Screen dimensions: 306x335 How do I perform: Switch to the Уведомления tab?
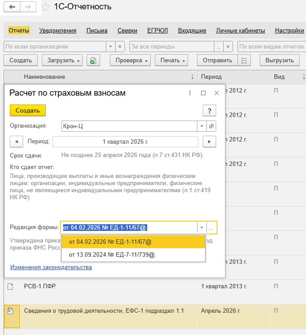click(x=58, y=31)
